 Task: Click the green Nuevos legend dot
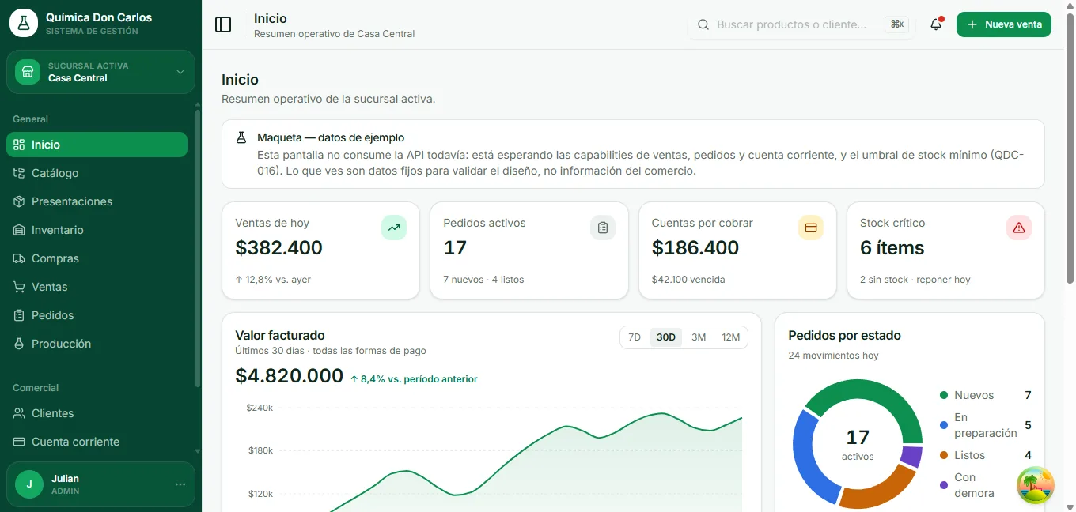pyautogui.click(x=944, y=395)
